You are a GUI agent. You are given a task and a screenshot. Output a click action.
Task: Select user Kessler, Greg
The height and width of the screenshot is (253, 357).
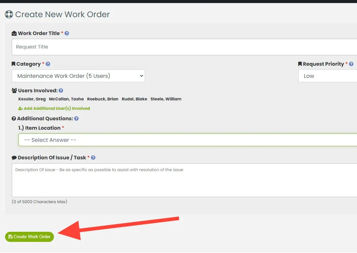32,99
